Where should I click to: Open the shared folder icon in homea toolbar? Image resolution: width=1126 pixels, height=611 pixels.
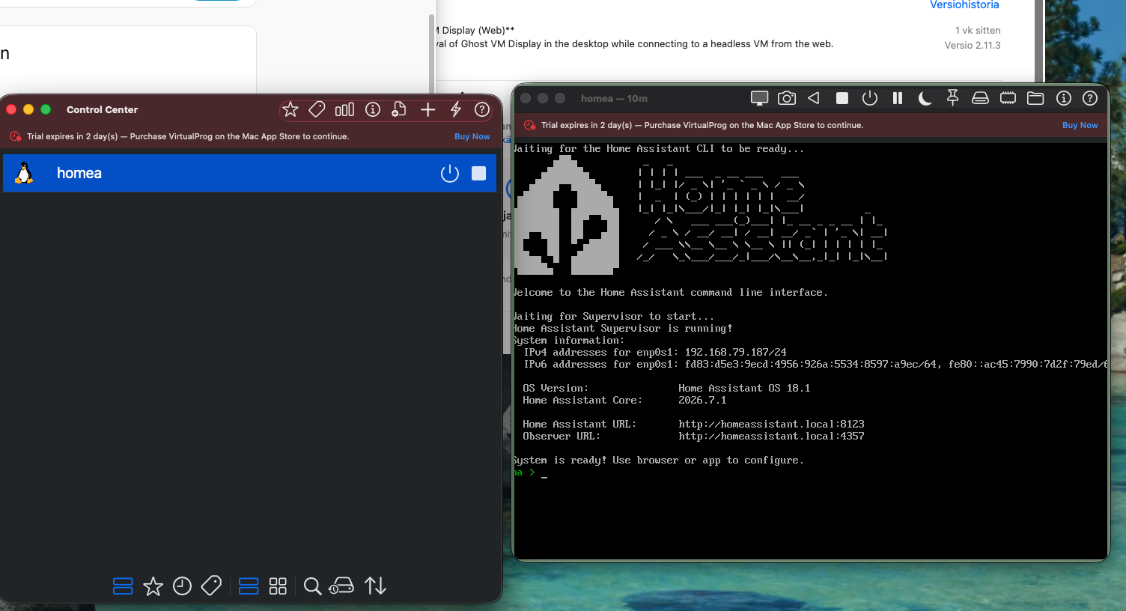tap(1035, 98)
